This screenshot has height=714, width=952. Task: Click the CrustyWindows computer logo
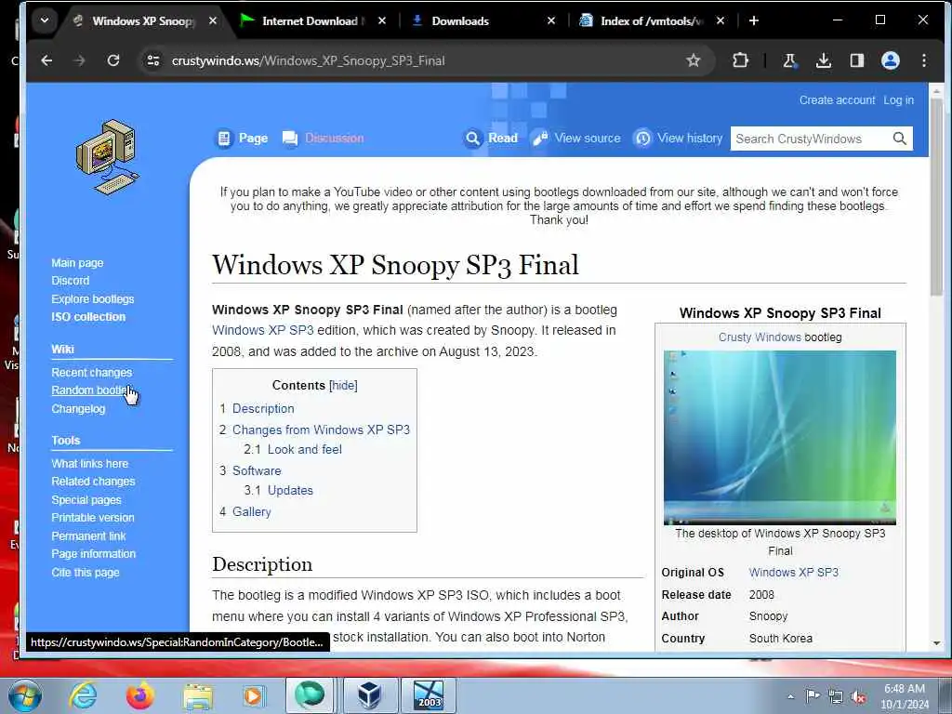(x=108, y=157)
